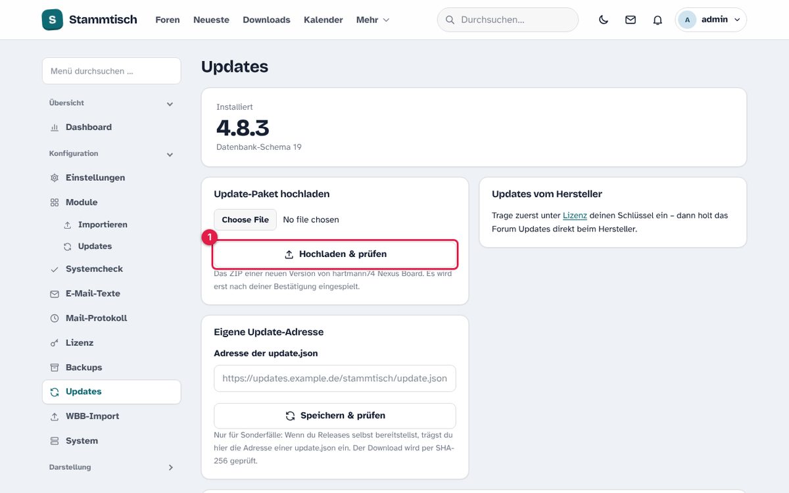Click the installed version 4.8.3 text
789x493 pixels.
(243, 128)
